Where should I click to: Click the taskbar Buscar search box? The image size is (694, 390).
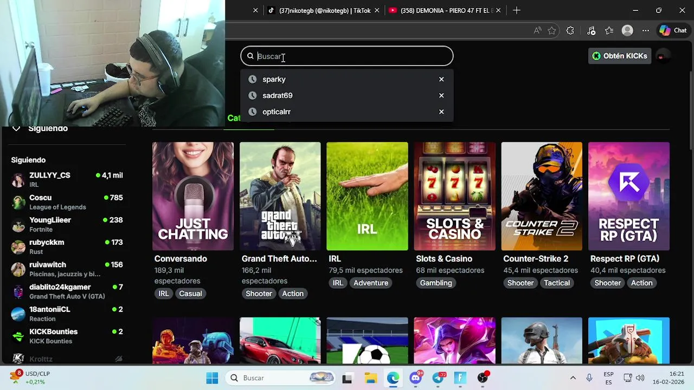[x=281, y=378]
